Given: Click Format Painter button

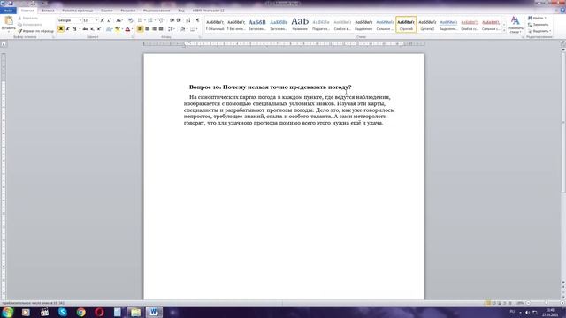Looking at the screenshot, I should pyautogui.click(x=35, y=31).
